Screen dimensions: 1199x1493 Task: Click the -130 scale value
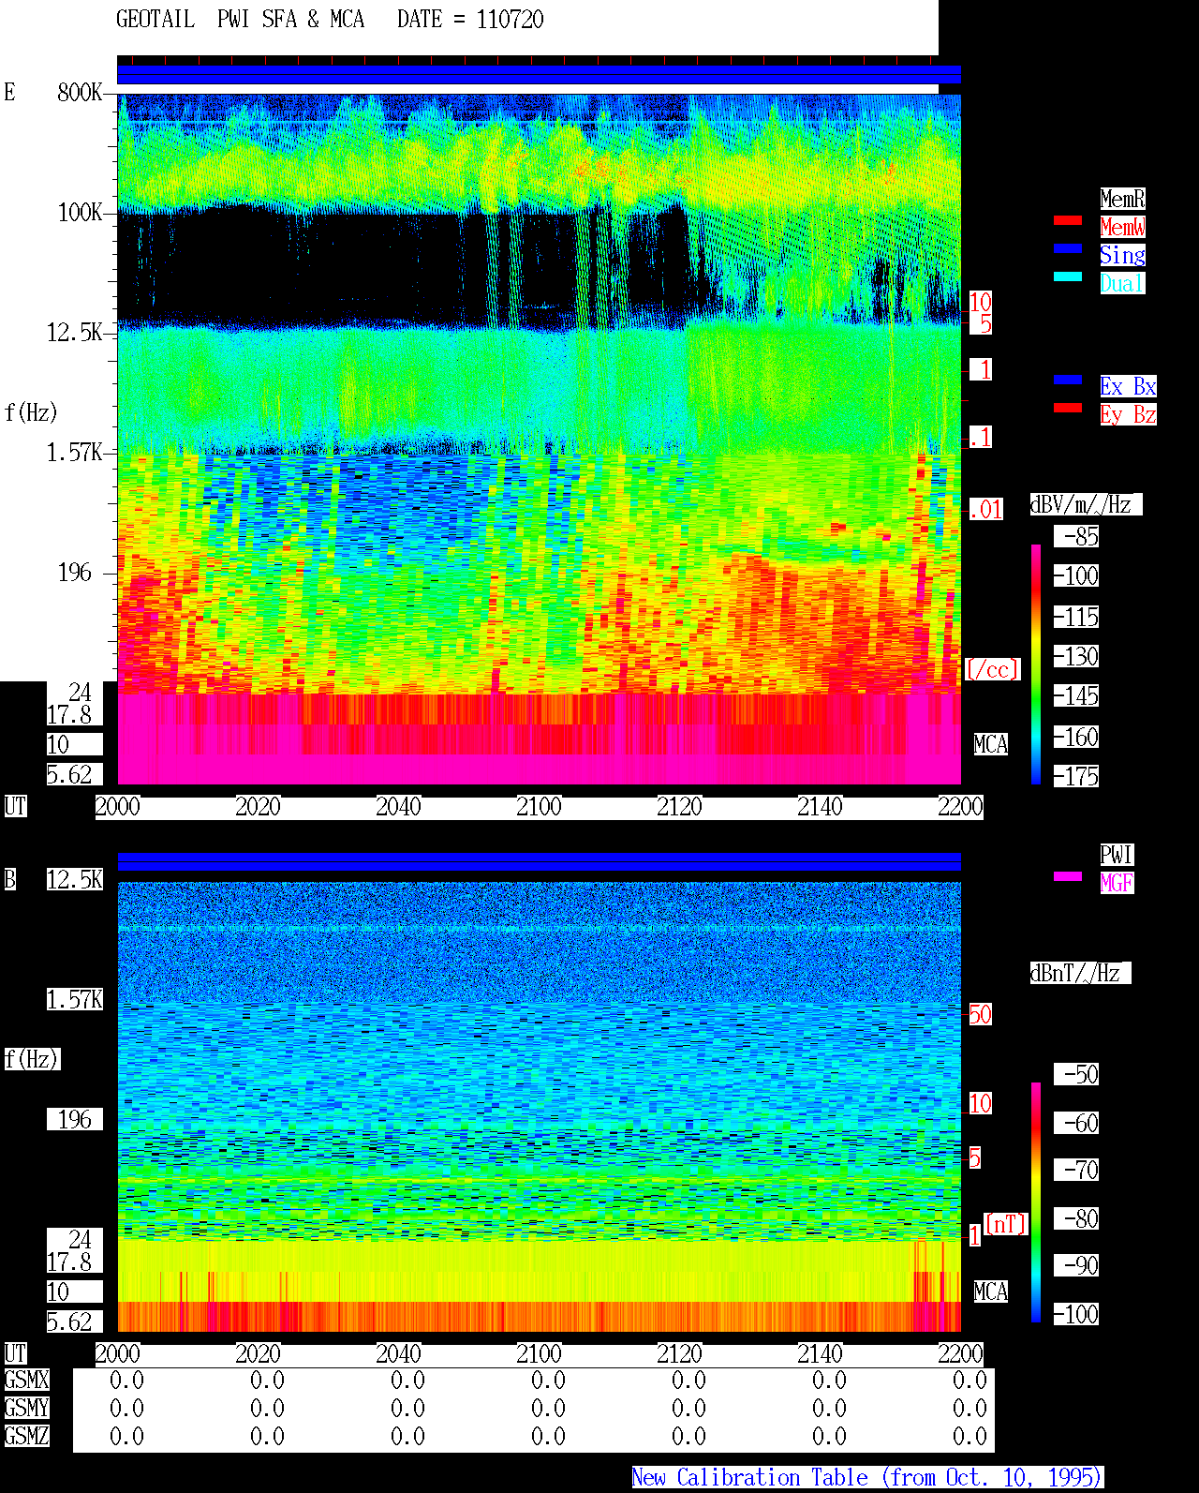[x=1076, y=656]
